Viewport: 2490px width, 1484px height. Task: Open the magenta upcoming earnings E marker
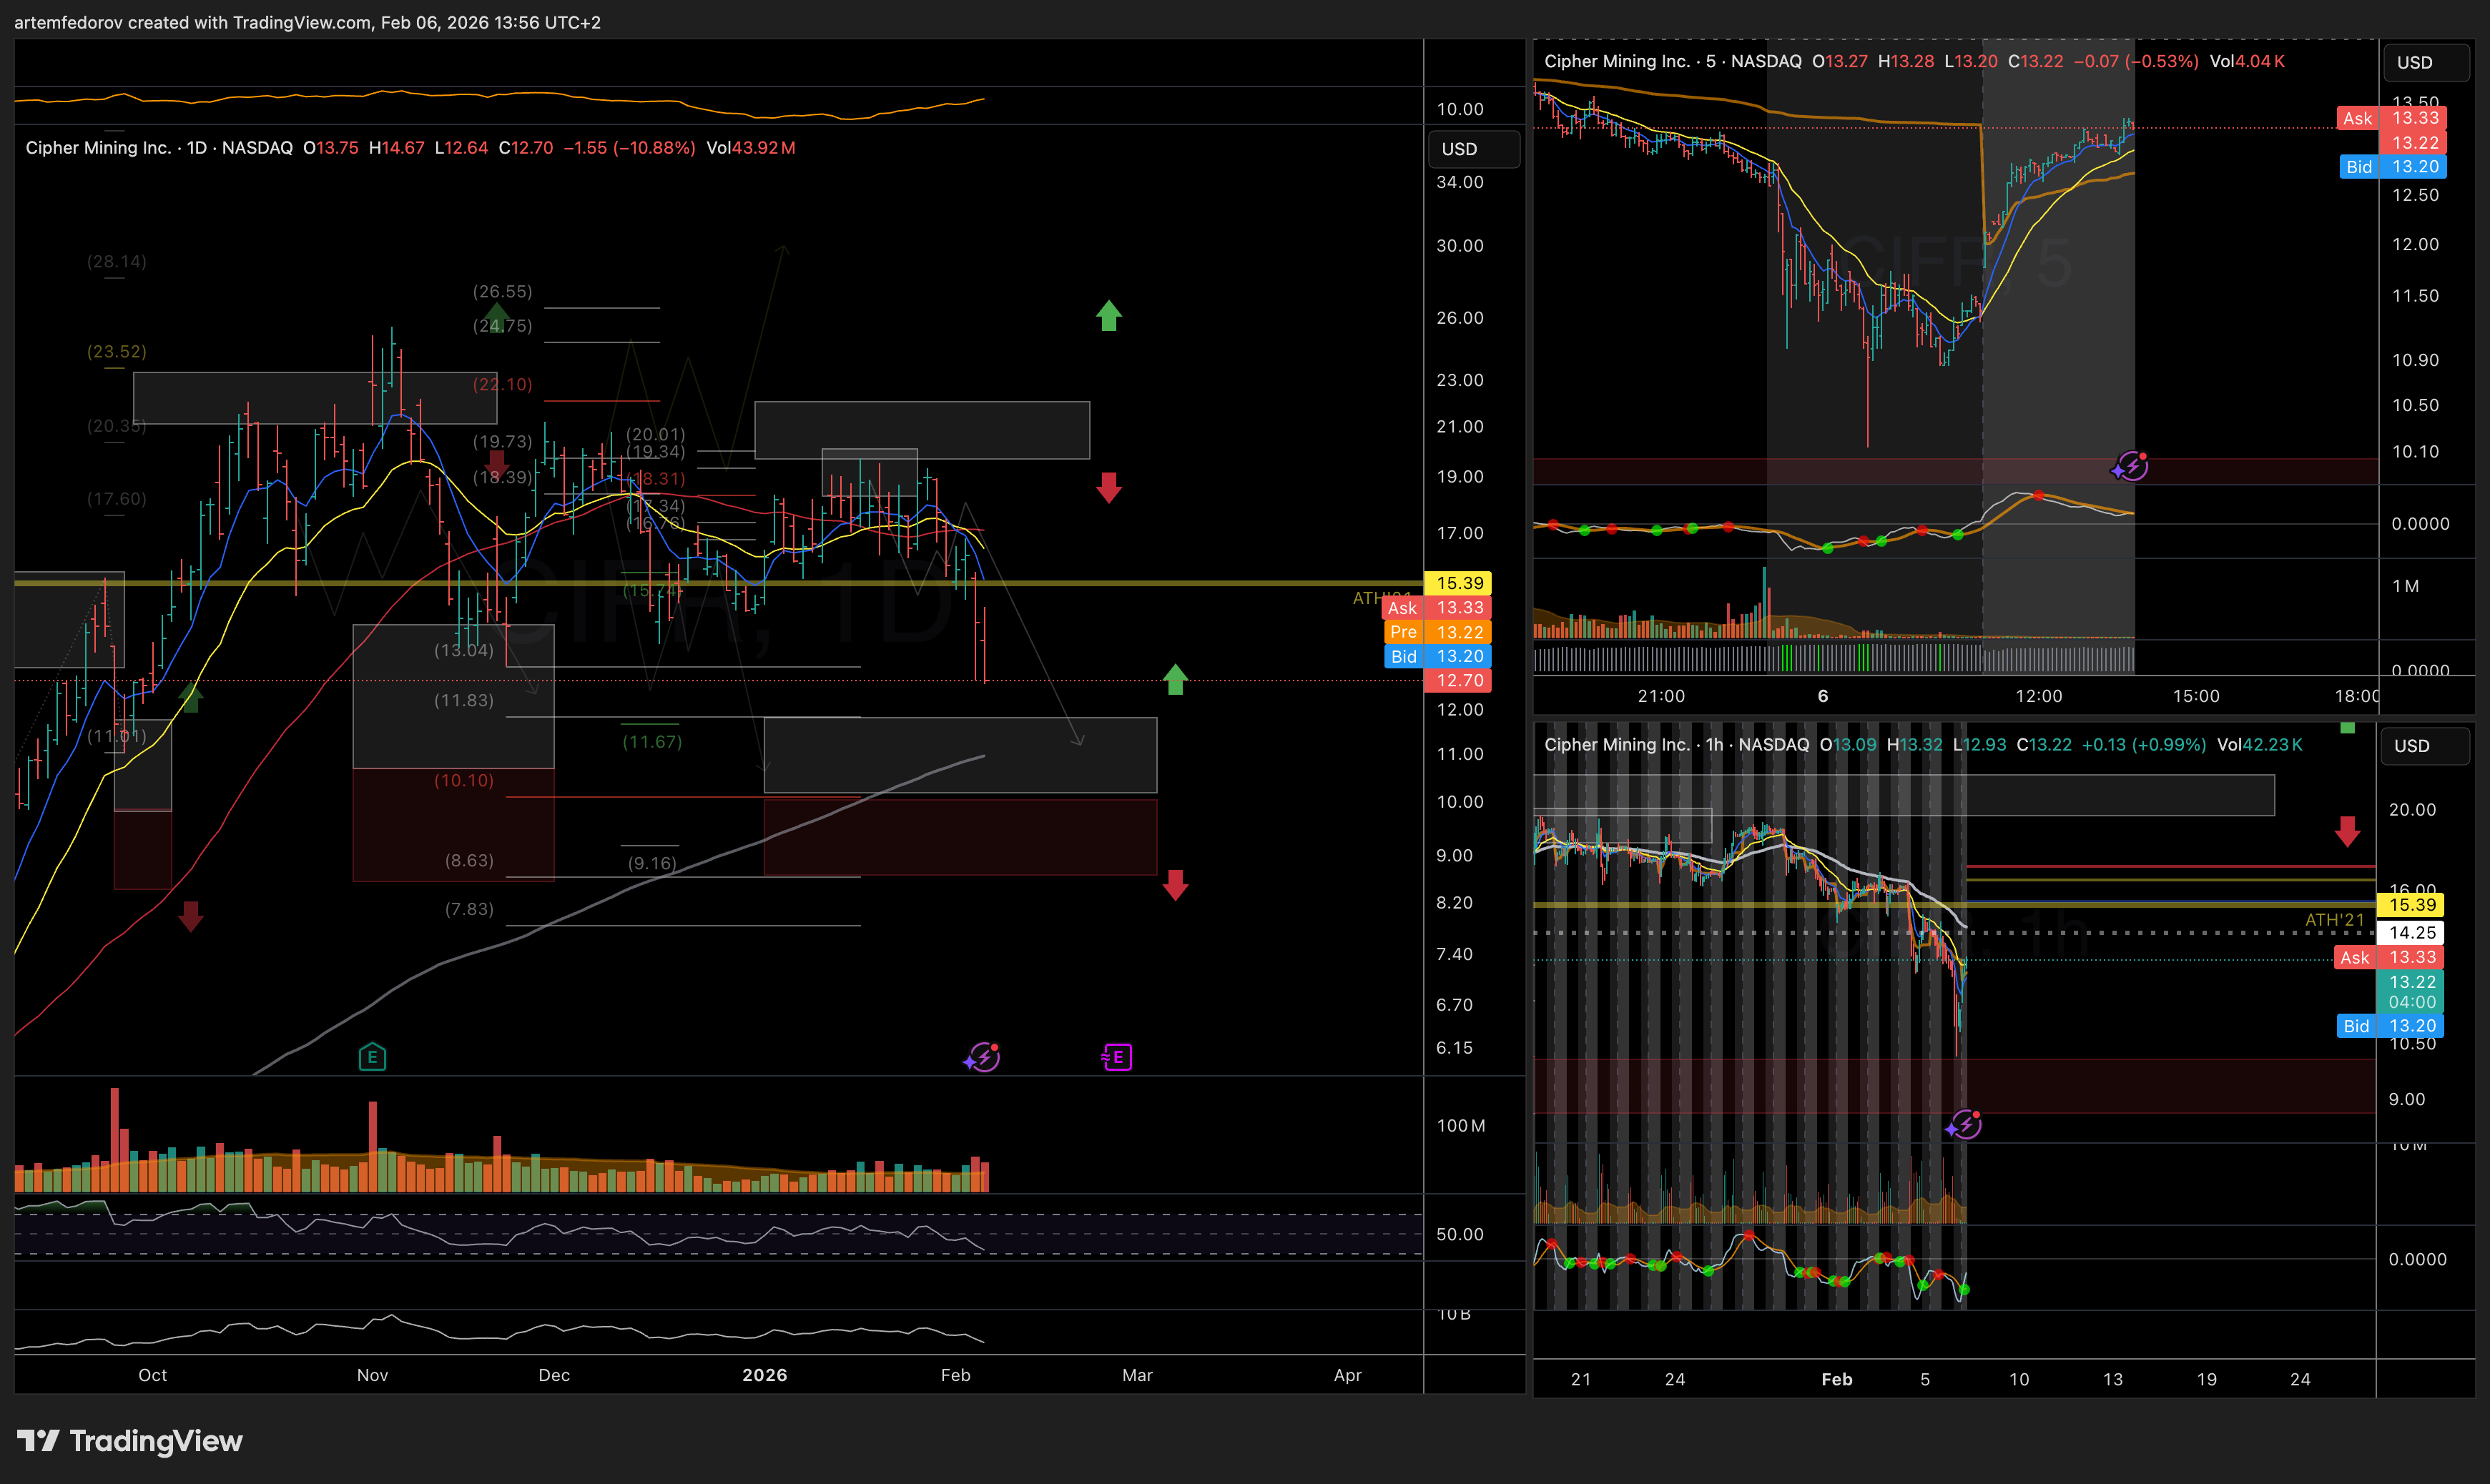click(1116, 1057)
